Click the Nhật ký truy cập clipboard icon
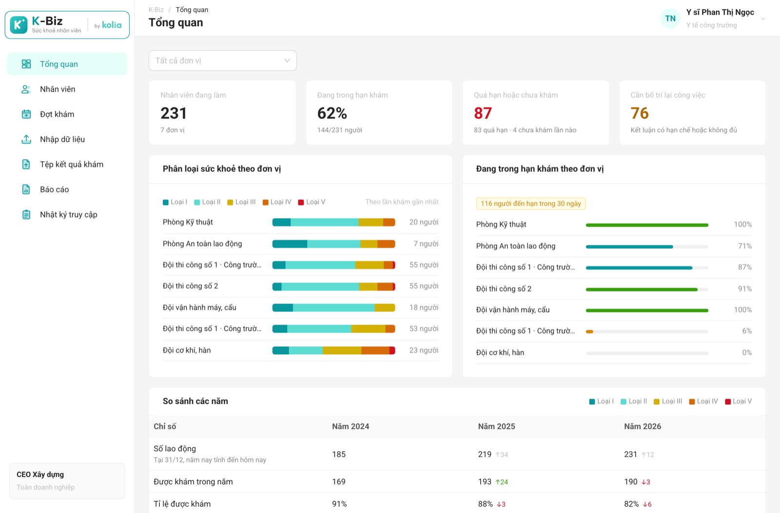This screenshot has height=513, width=780. pyautogui.click(x=26, y=215)
